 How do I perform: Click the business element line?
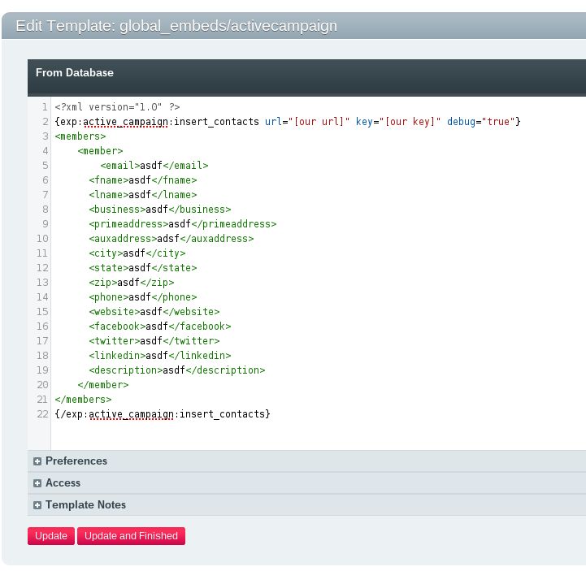coord(160,209)
